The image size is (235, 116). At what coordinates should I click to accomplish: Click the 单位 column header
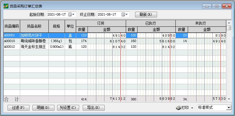tap(70, 26)
